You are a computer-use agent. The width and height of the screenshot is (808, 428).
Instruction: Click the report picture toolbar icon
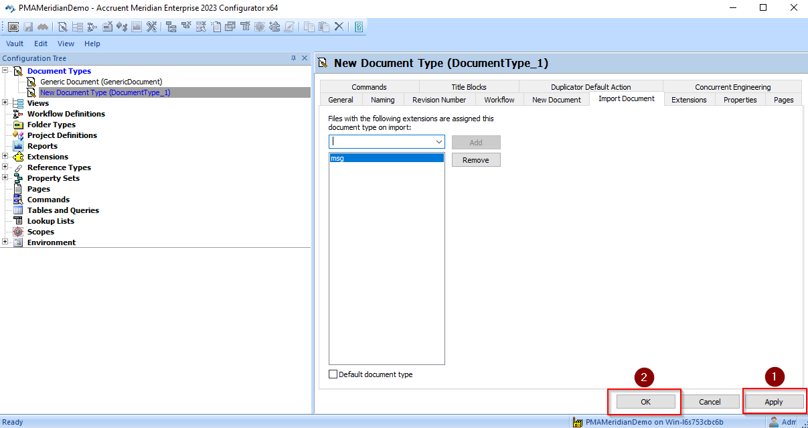click(137, 27)
